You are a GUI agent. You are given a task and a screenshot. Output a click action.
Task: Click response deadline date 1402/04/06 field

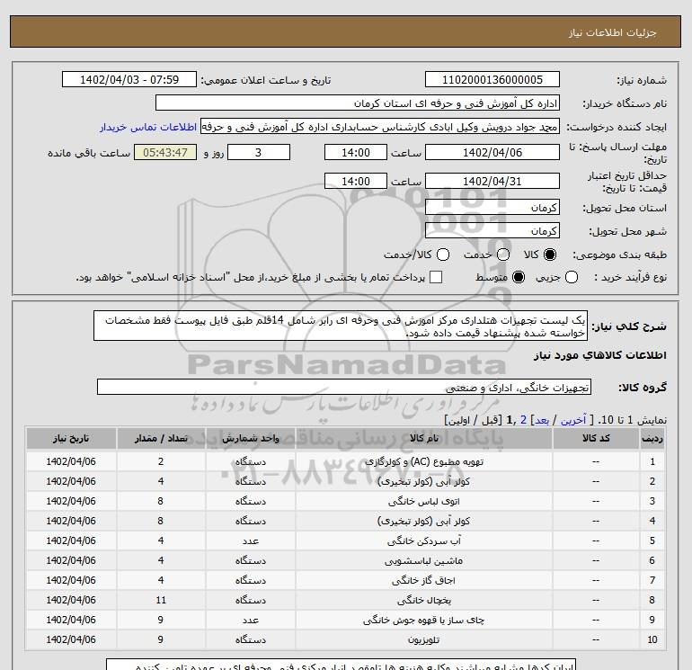[x=492, y=153]
